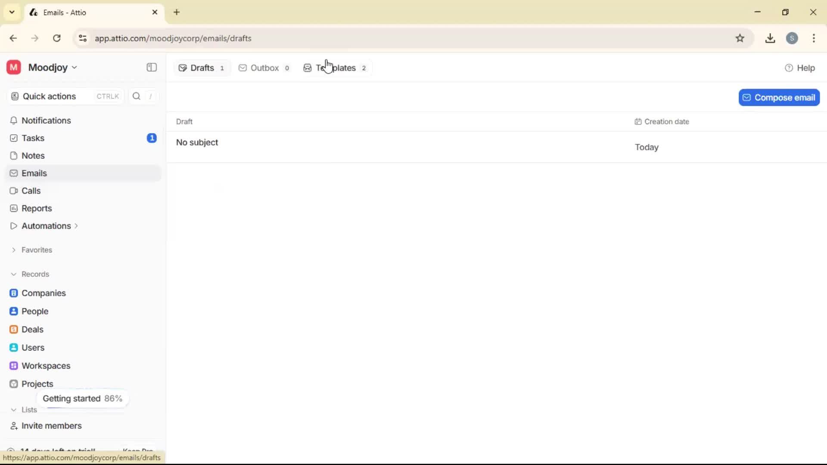
Task: Expand the Automations submenu
Action: point(77,226)
